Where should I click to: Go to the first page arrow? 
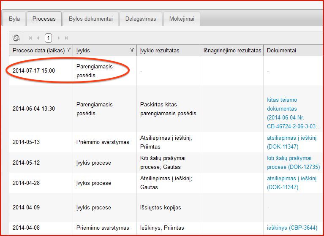30,38
